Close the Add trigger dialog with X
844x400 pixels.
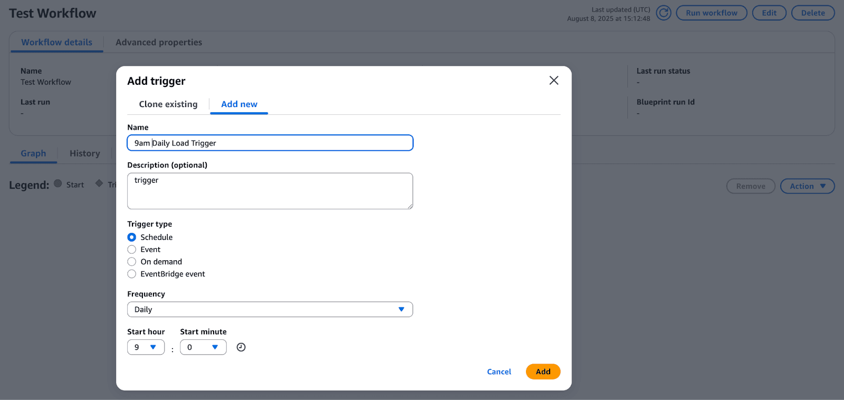pyautogui.click(x=553, y=81)
